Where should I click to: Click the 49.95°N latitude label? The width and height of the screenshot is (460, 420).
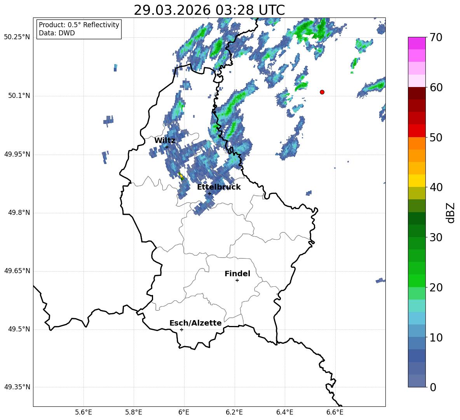click(x=17, y=154)
